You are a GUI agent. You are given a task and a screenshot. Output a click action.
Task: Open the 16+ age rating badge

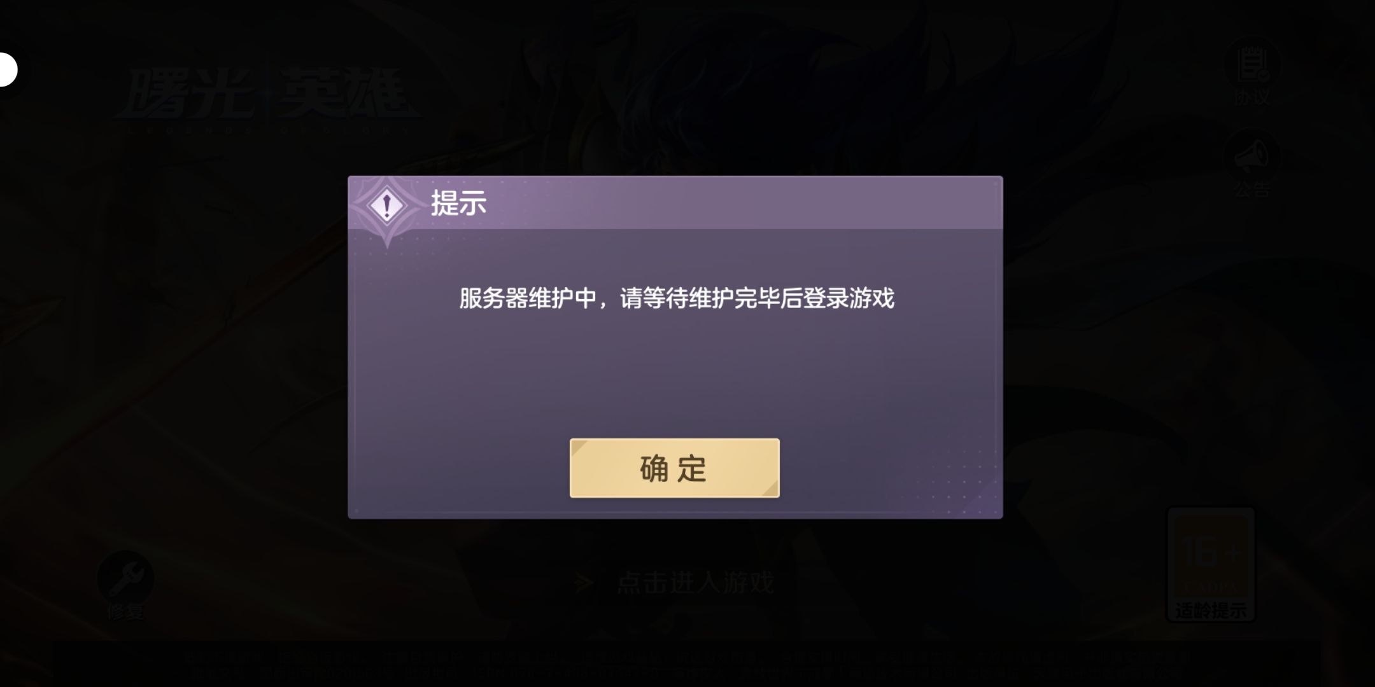[1211, 565]
